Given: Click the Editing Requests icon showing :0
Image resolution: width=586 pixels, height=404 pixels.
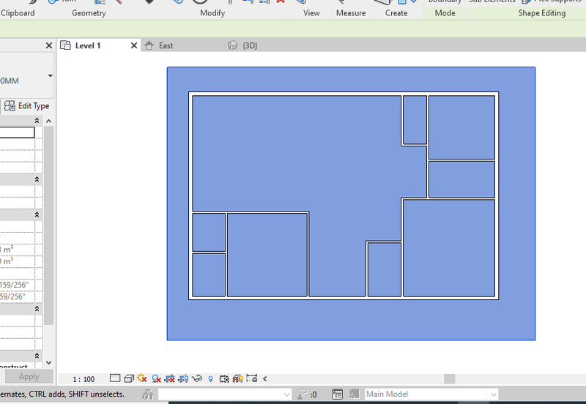Looking at the screenshot, I should tap(308, 394).
